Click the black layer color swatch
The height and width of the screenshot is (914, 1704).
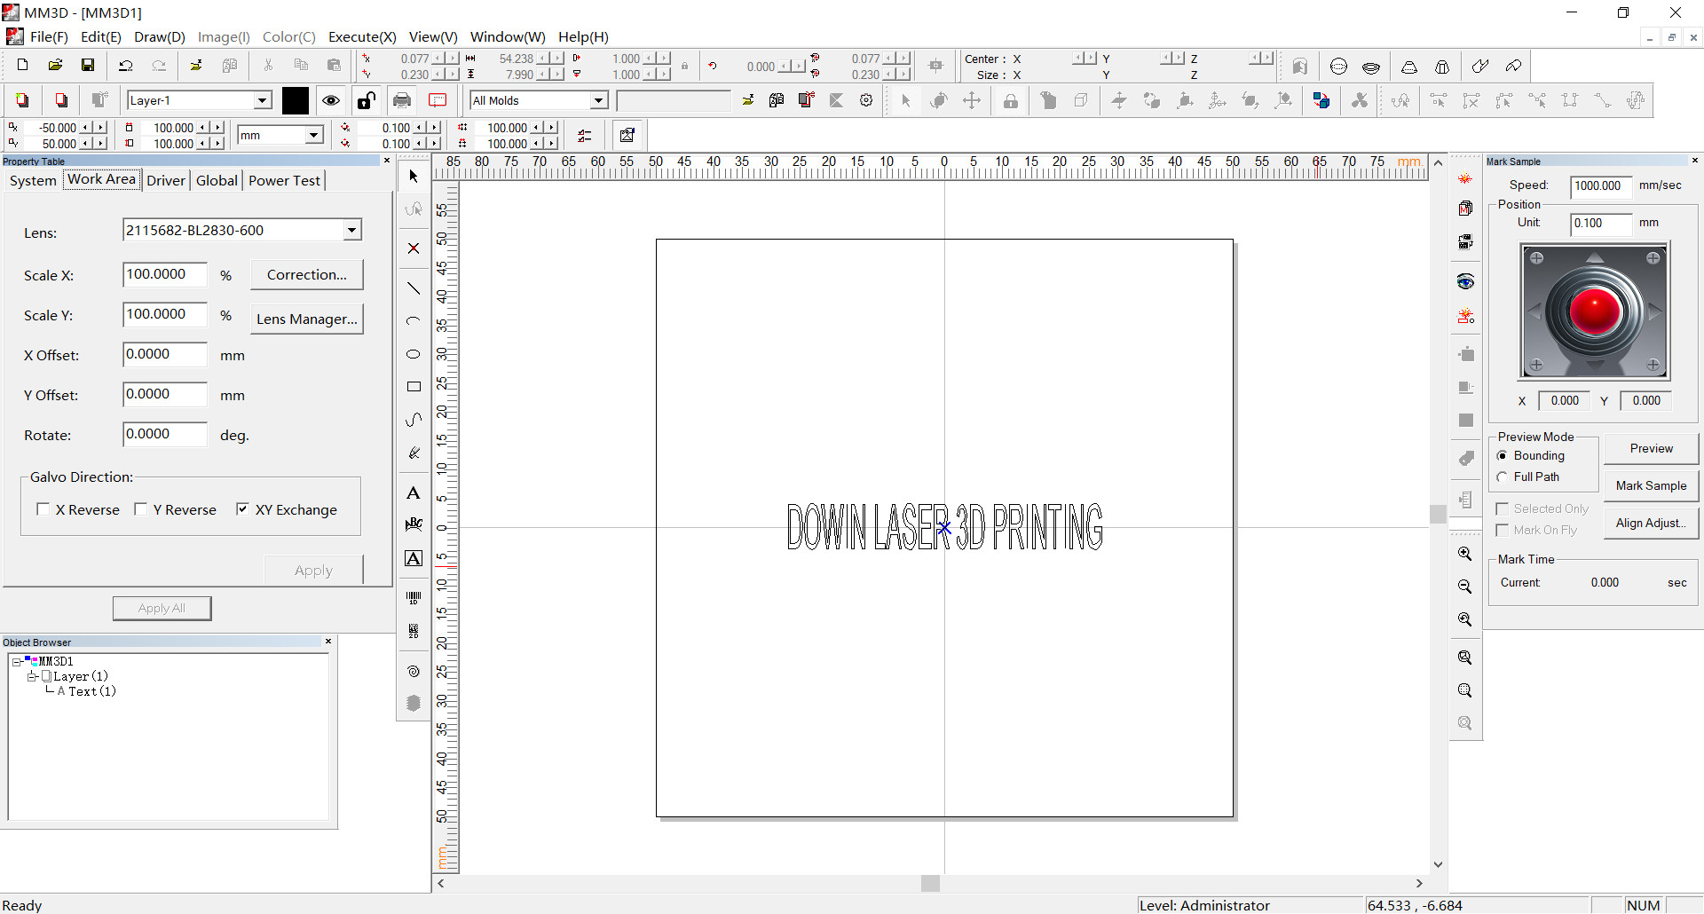[x=296, y=100]
